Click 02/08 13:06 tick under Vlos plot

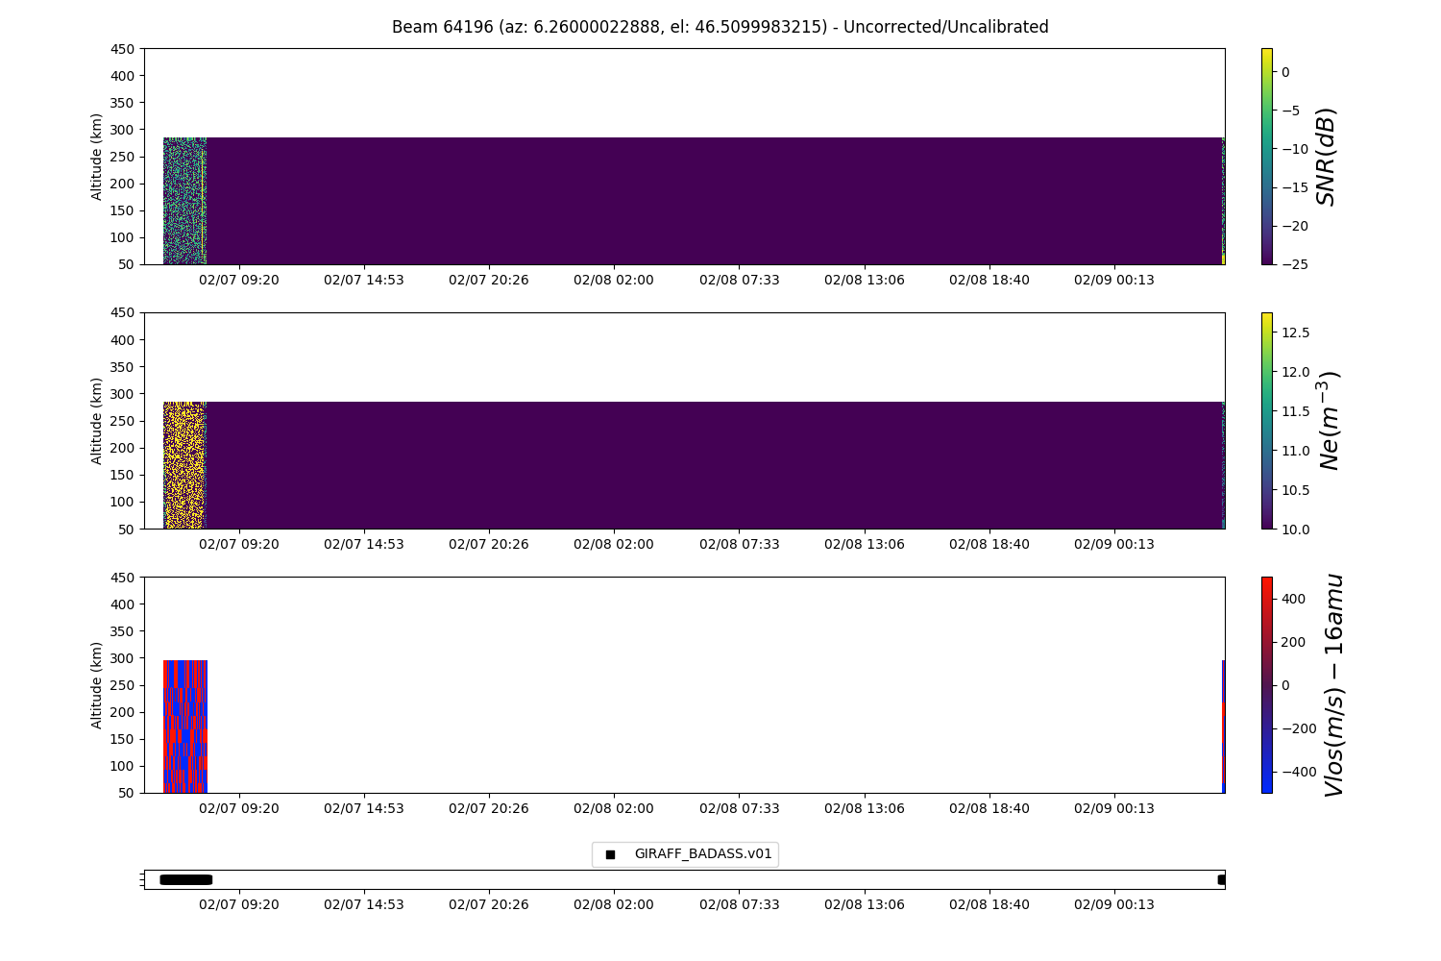point(865,808)
